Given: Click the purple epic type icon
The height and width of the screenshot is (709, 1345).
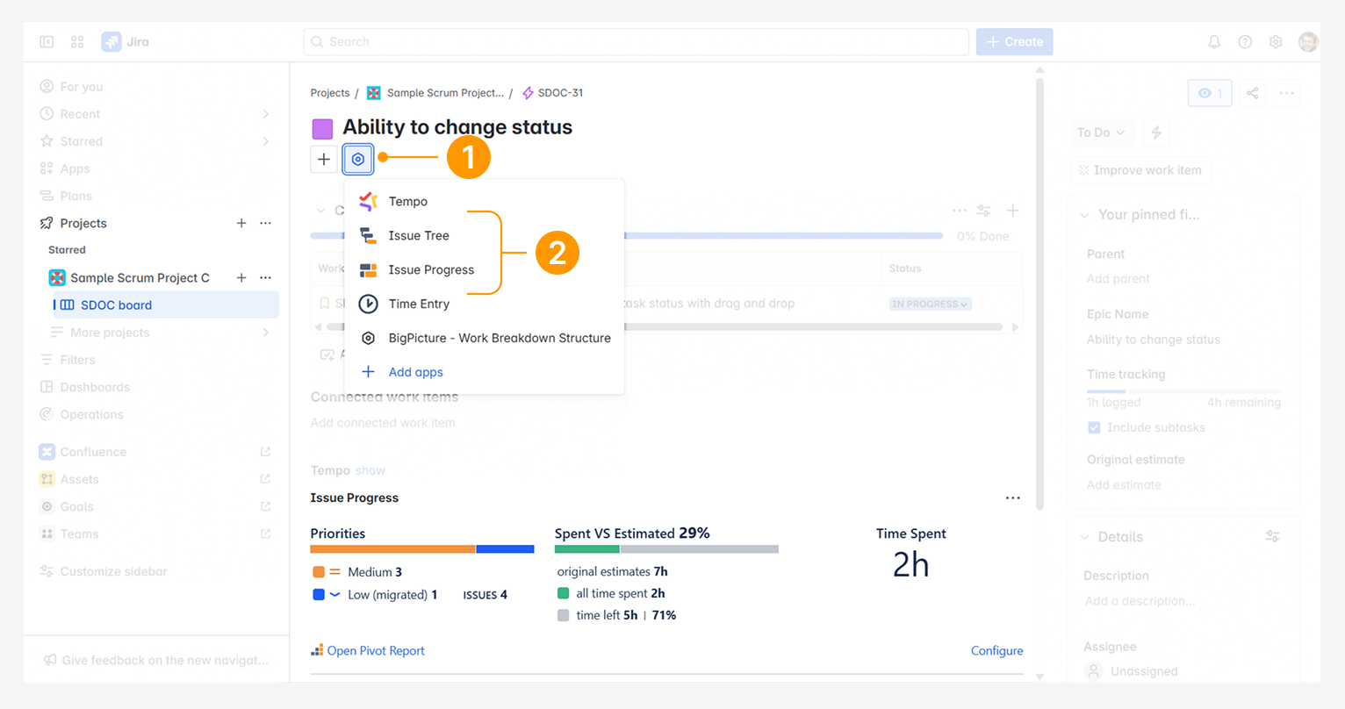Looking at the screenshot, I should click(x=322, y=129).
